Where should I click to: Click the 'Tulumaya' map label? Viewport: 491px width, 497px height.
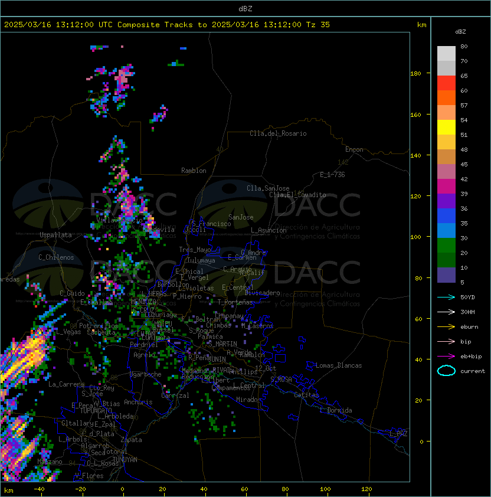[201, 260]
